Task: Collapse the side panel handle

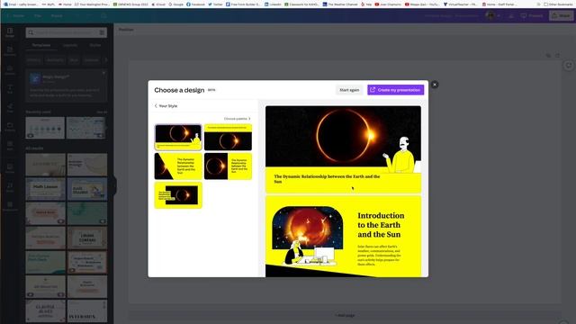Action: (114, 185)
